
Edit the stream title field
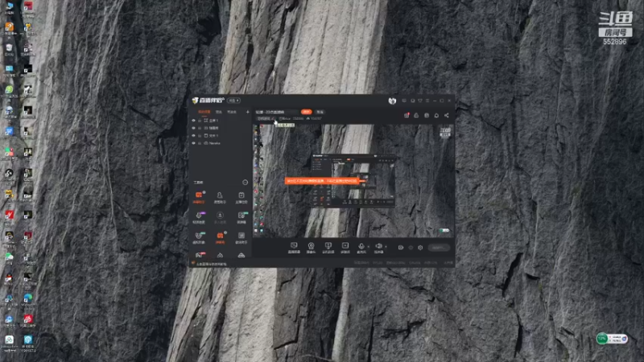(x=277, y=112)
